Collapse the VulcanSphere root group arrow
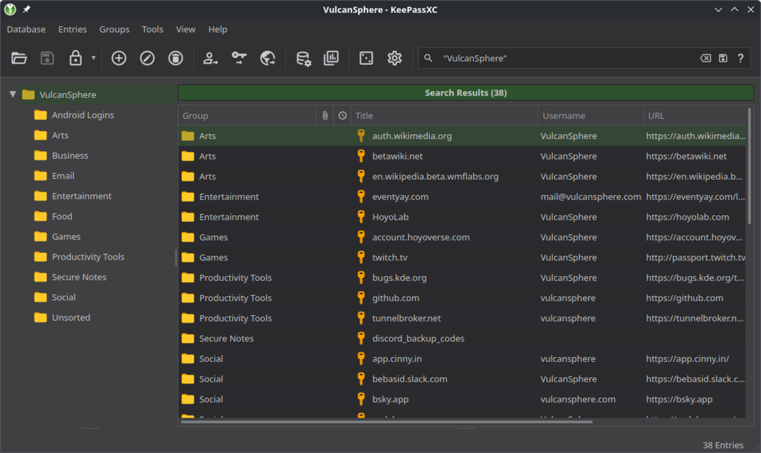Image resolution: width=761 pixels, height=453 pixels. (12, 94)
